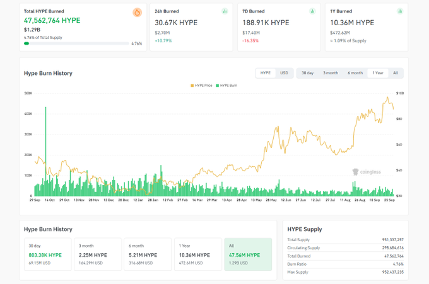Click the orange flame burn icon

click(138, 13)
